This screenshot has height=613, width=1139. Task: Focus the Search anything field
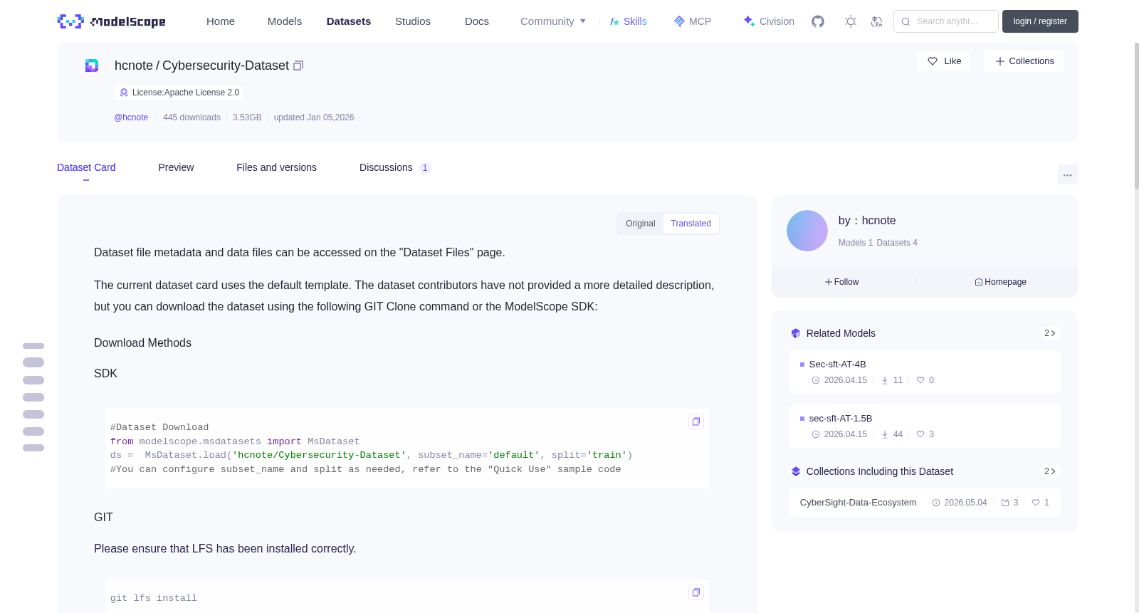coord(946,21)
